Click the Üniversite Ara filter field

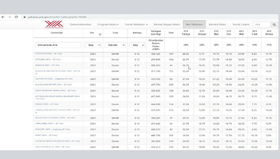pos(58,45)
